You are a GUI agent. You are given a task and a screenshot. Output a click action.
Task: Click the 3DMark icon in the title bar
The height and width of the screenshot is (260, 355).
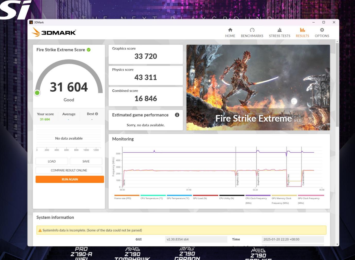point(31,22)
